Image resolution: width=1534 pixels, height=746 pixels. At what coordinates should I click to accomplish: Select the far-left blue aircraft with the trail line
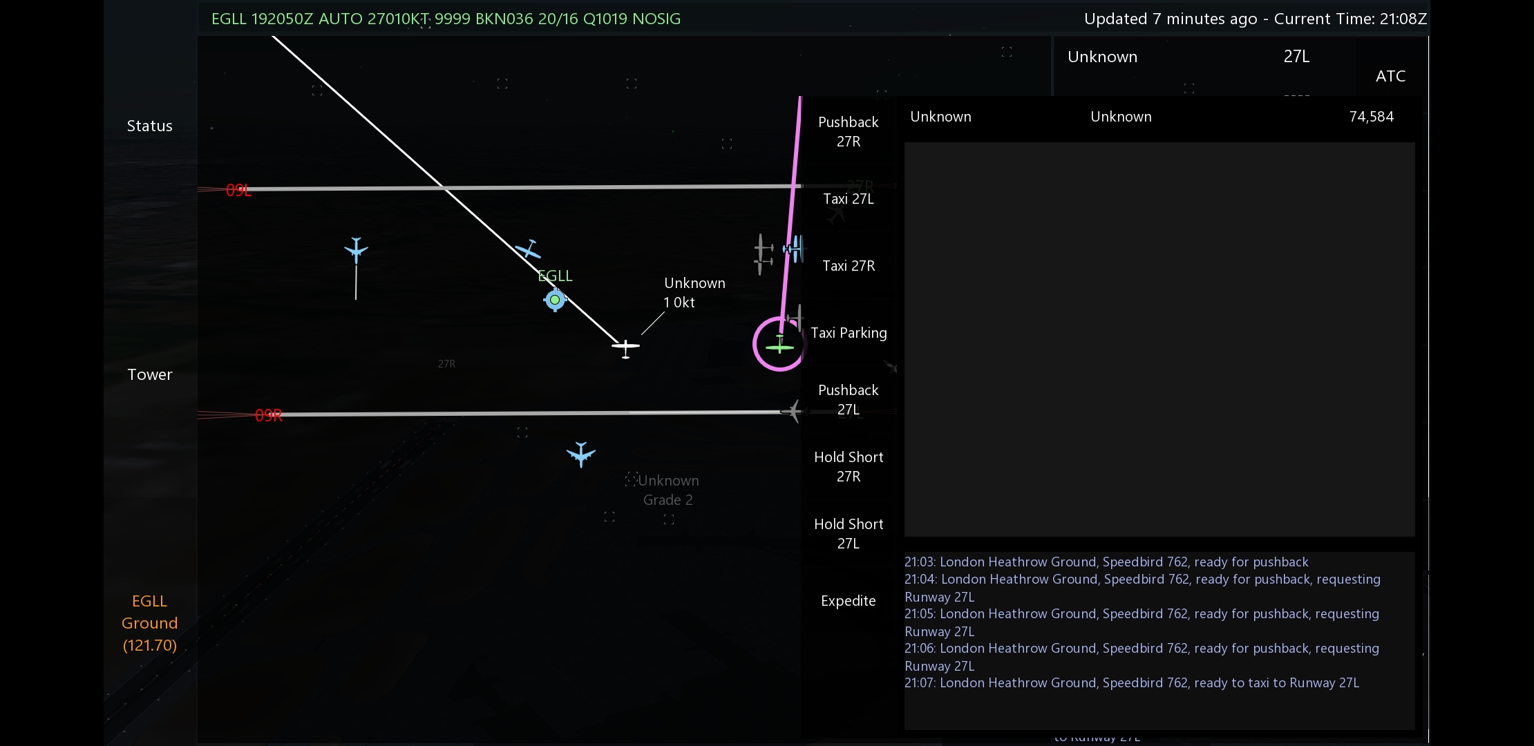tap(356, 250)
